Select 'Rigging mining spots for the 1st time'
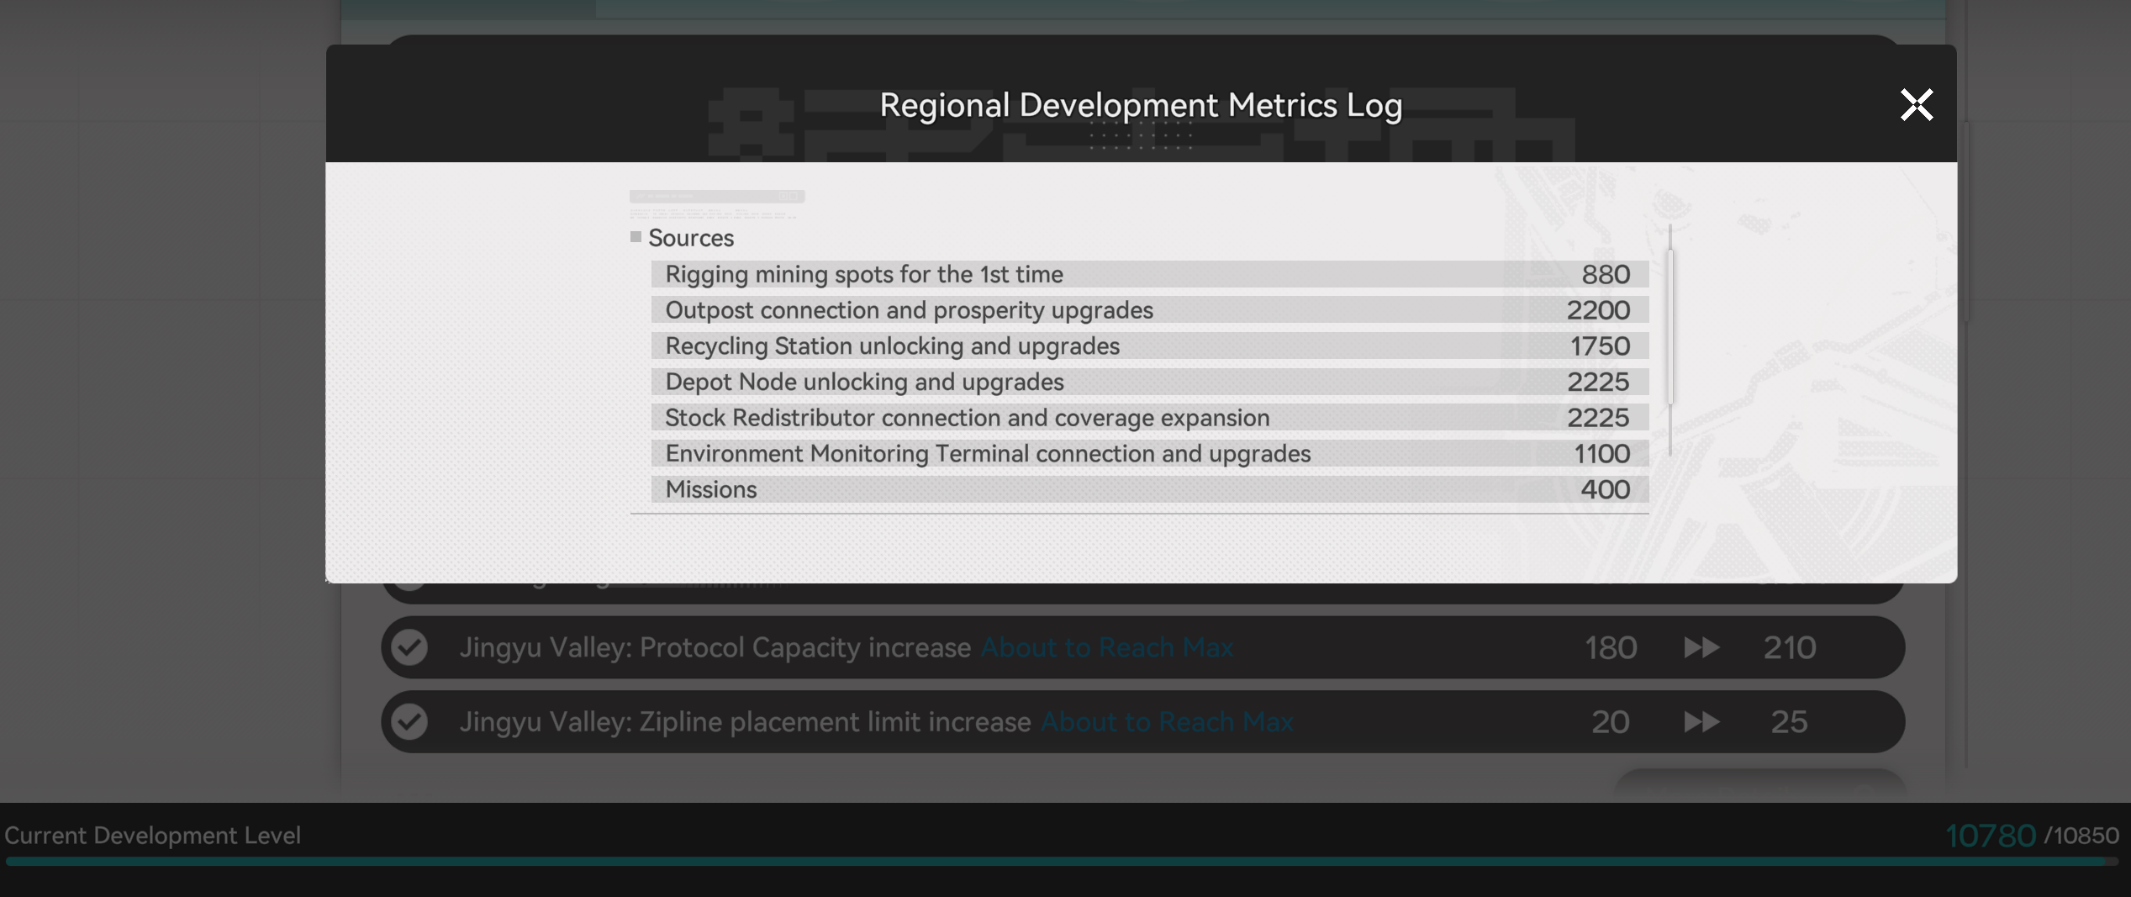2131x897 pixels. [x=864, y=274]
